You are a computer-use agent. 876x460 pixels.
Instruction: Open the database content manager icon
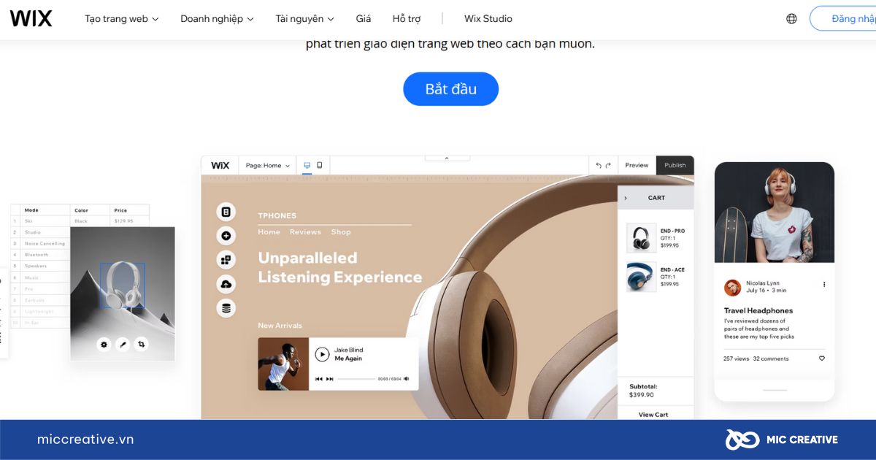pyautogui.click(x=226, y=308)
